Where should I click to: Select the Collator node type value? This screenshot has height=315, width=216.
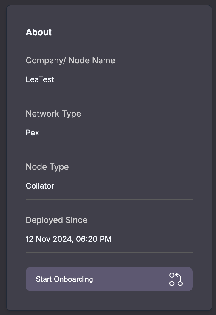point(40,186)
